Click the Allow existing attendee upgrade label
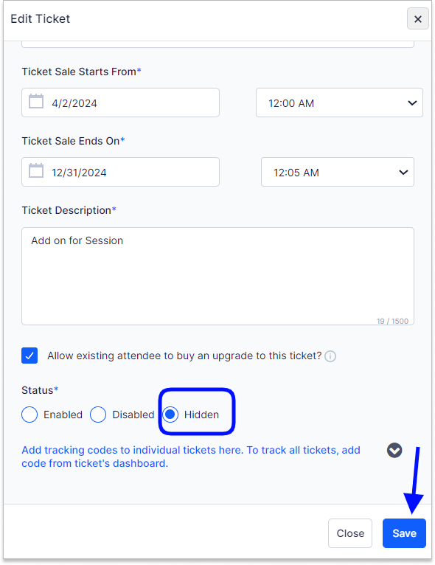This screenshot has height=565, width=435. point(184,356)
